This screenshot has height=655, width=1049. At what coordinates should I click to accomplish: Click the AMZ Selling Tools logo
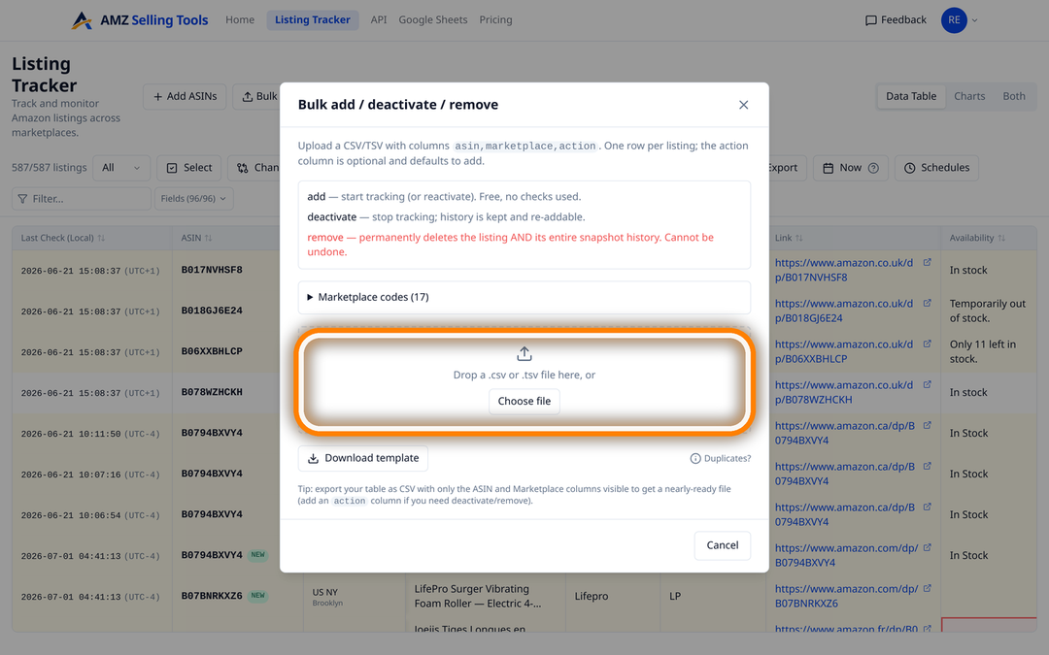pyautogui.click(x=140, y=20)
